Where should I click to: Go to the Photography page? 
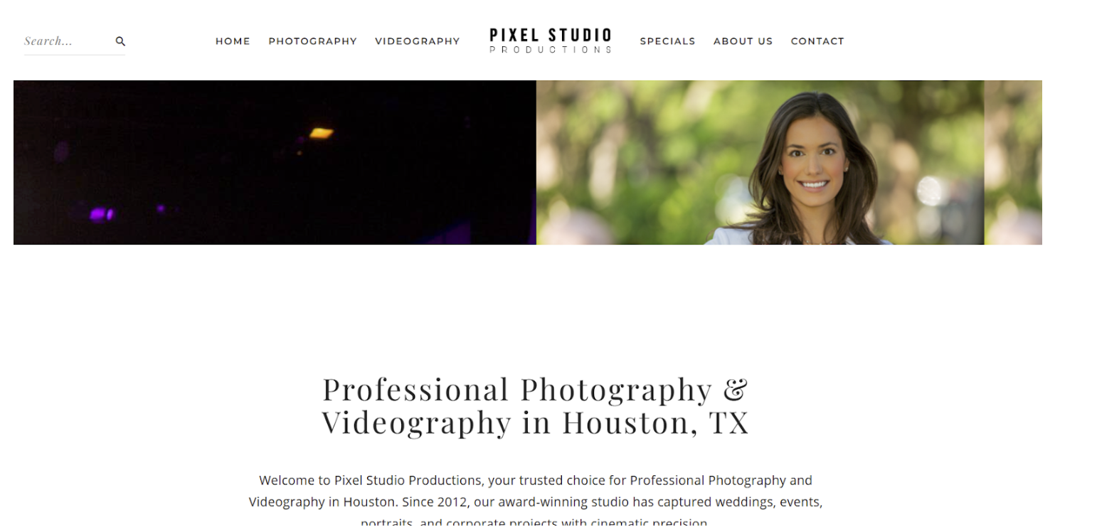click(x=312, y=41)
